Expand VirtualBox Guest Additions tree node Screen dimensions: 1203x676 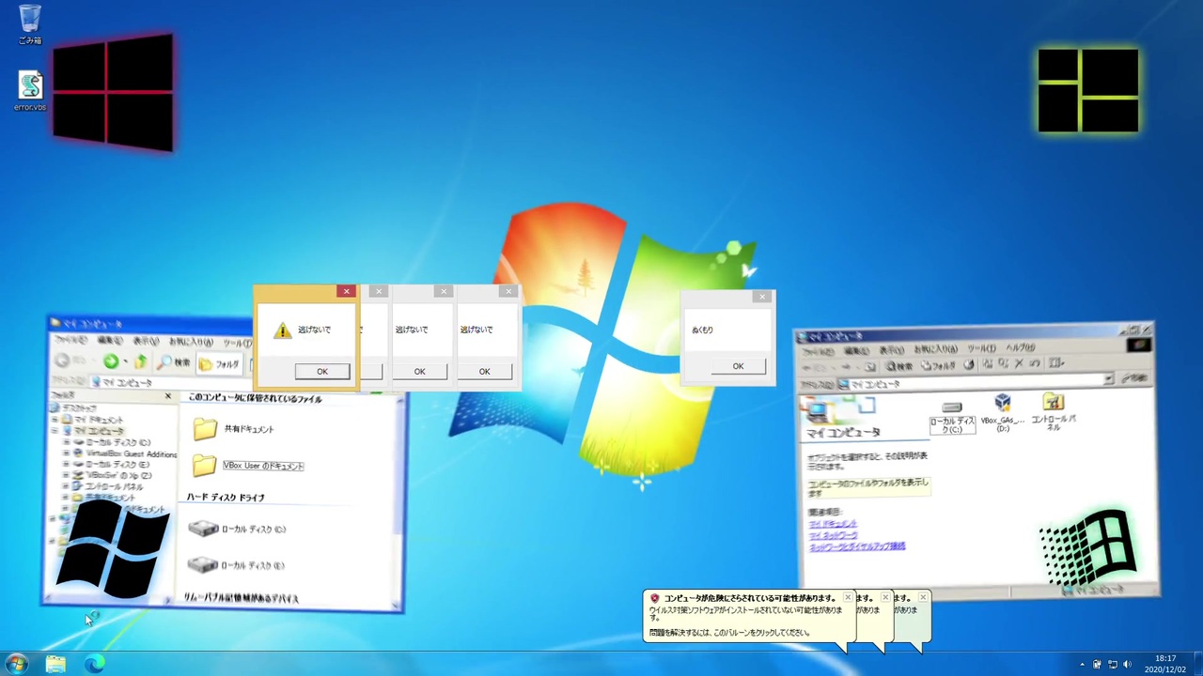66,453
